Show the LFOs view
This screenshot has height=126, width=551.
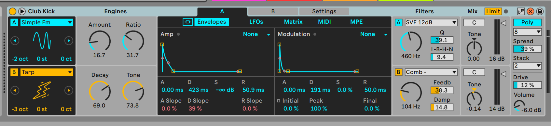click(x=256, y=22)
